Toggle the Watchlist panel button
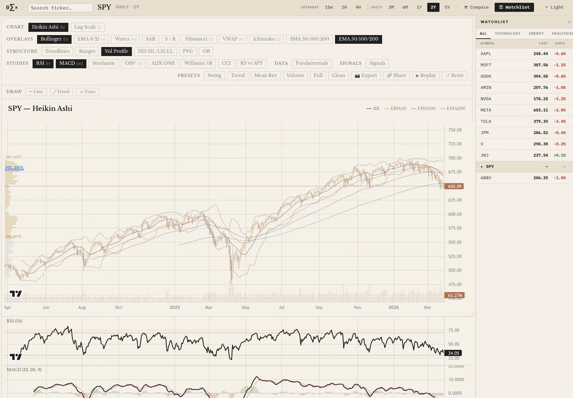The width and height of the screenshot is (573, 398). coord(514,7)
